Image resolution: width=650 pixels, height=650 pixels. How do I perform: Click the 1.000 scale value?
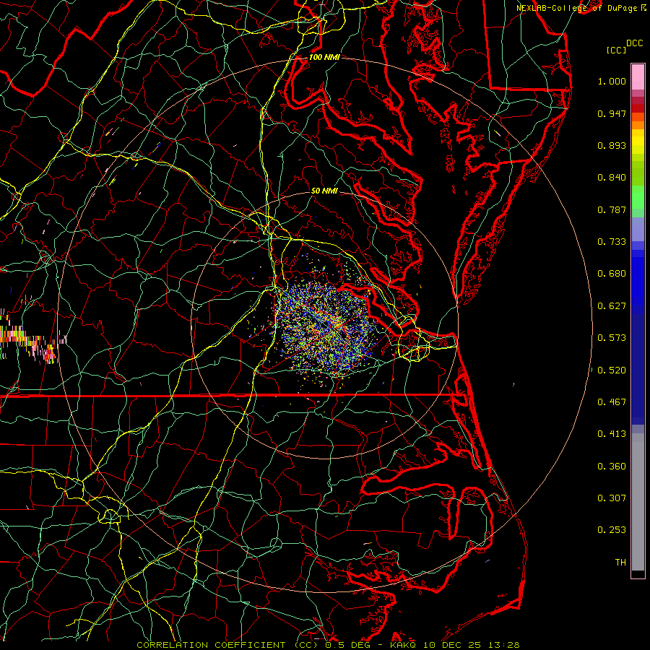(x=612, y=81)
